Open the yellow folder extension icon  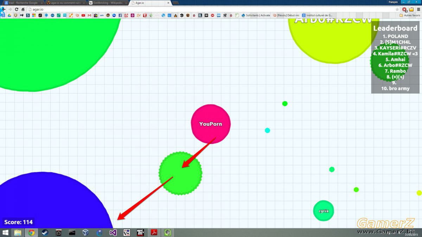point(411,9)
